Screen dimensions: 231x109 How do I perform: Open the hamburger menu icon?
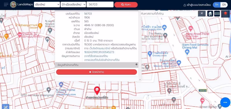[x=6, y=4]
